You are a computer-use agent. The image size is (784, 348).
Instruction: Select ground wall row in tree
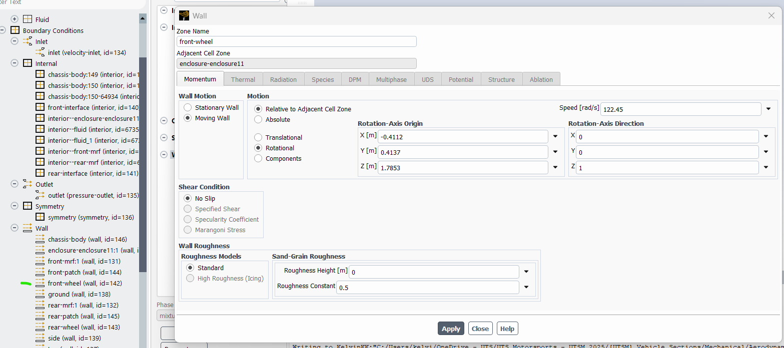coord(79,294)
